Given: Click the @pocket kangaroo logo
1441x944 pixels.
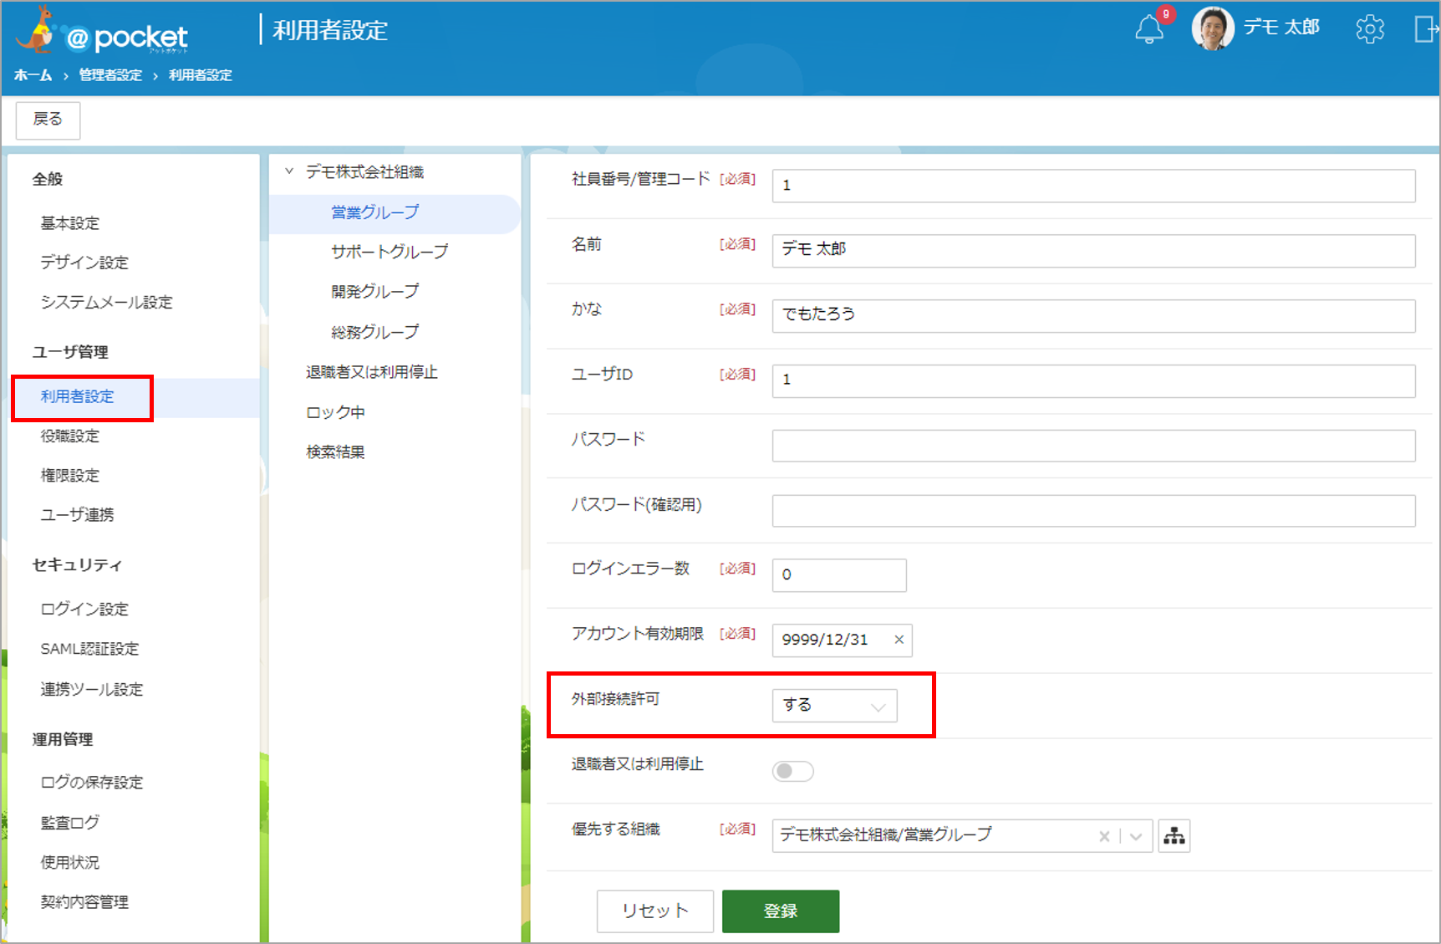Looking at the screenshot, I should [x=101, y=32].
